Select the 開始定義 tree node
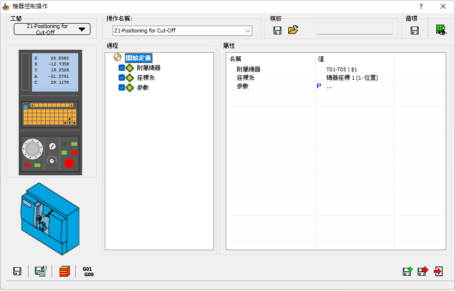The width and height of the screenshot is (455, 291). [138, 58]
